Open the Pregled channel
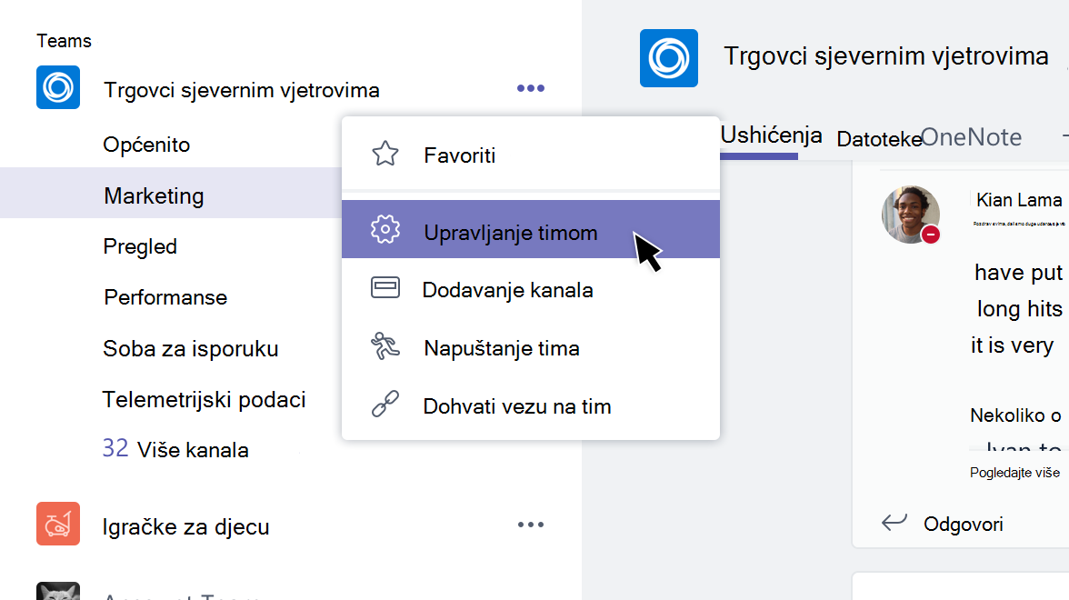 pos(140,246)
